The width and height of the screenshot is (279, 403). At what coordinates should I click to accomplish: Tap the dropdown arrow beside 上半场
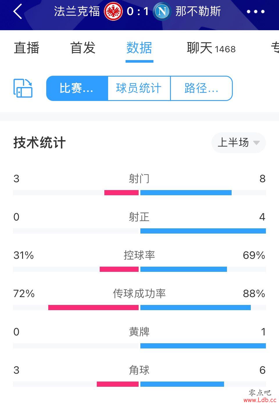point(256,143)
